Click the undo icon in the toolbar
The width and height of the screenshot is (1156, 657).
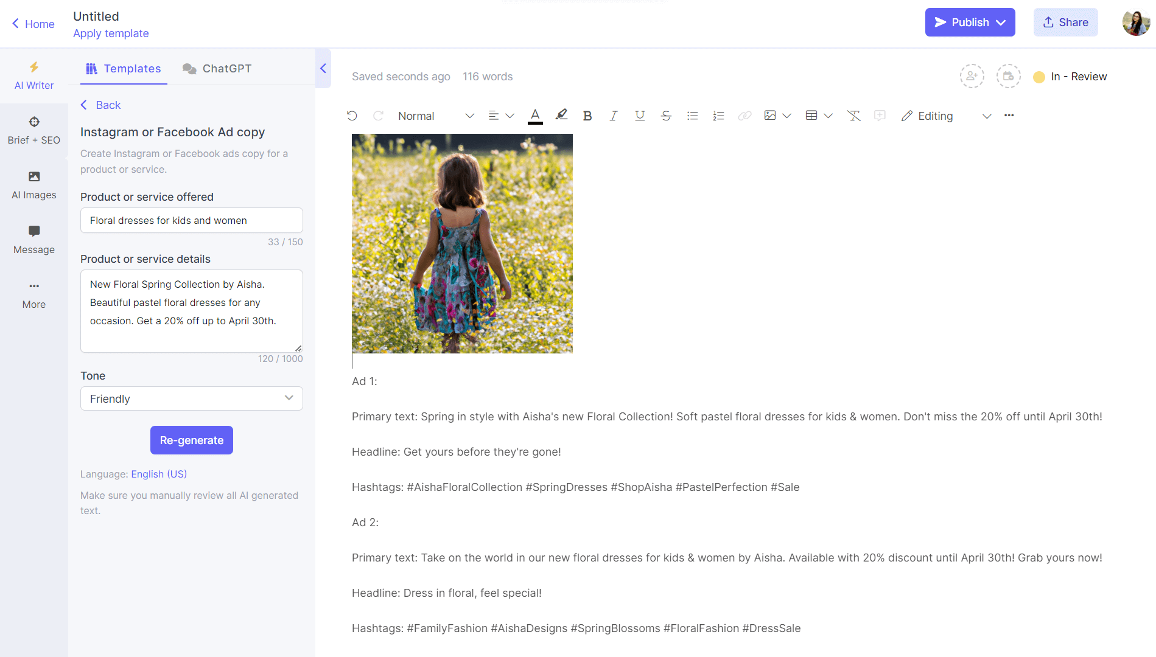coord(352,116)
